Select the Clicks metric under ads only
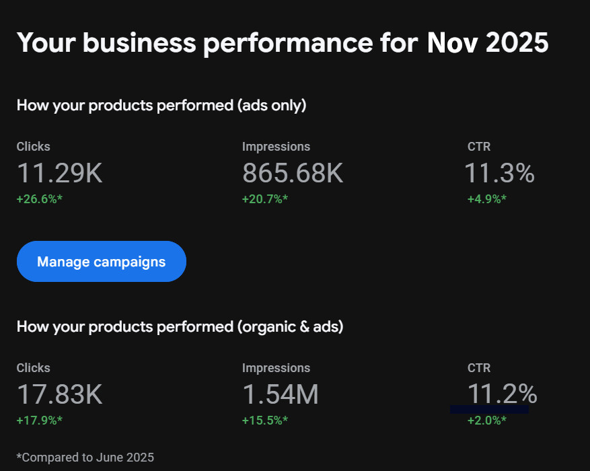Viewport: 590px width, 471px height. coord(33,146)
